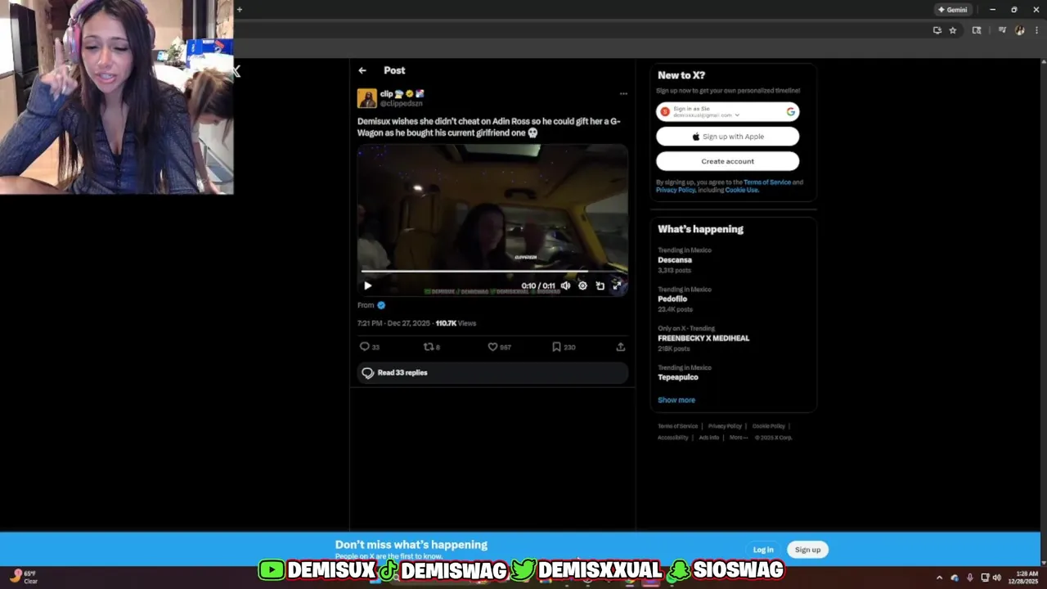Open the weather widget on the taskbar

25,577
